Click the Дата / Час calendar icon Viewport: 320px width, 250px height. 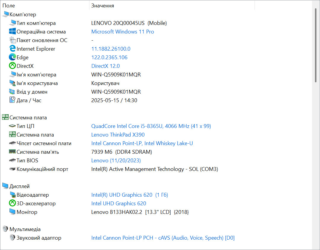click(x=12, y=100)
